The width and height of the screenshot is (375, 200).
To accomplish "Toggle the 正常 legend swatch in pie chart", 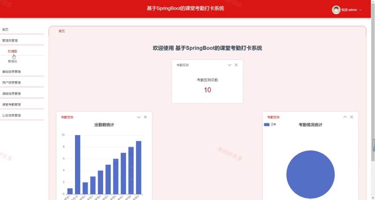I will click(267, 124).
